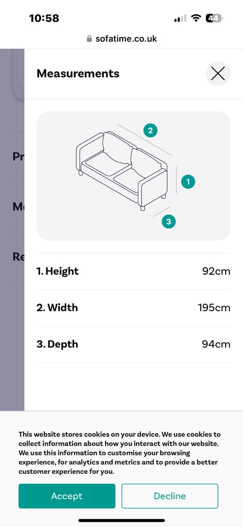
Task: Tap the cookie notice text
Action: pyautogui.click(x=119, y=453)
